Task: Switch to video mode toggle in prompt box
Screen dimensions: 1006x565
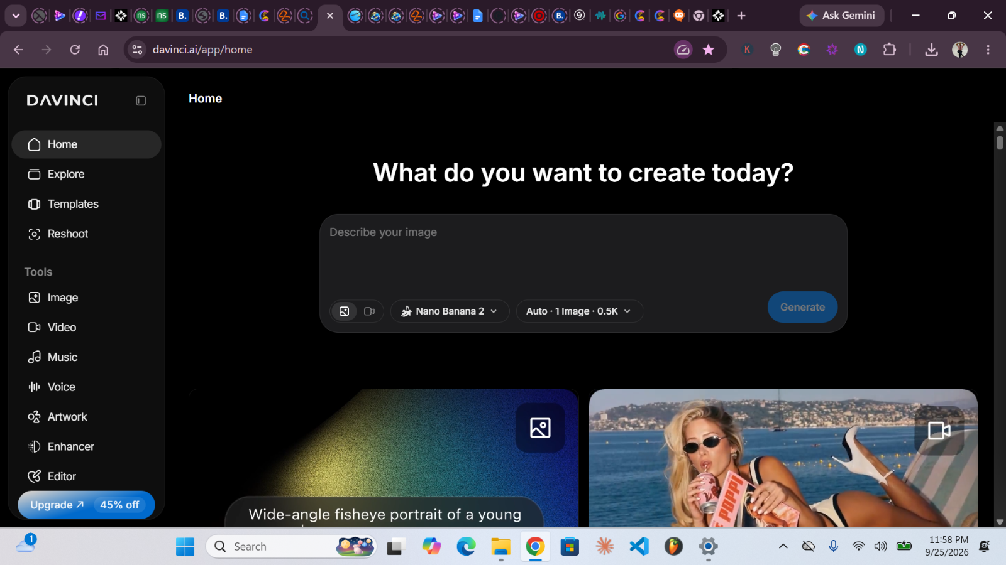Action: (x=370, y=311)
